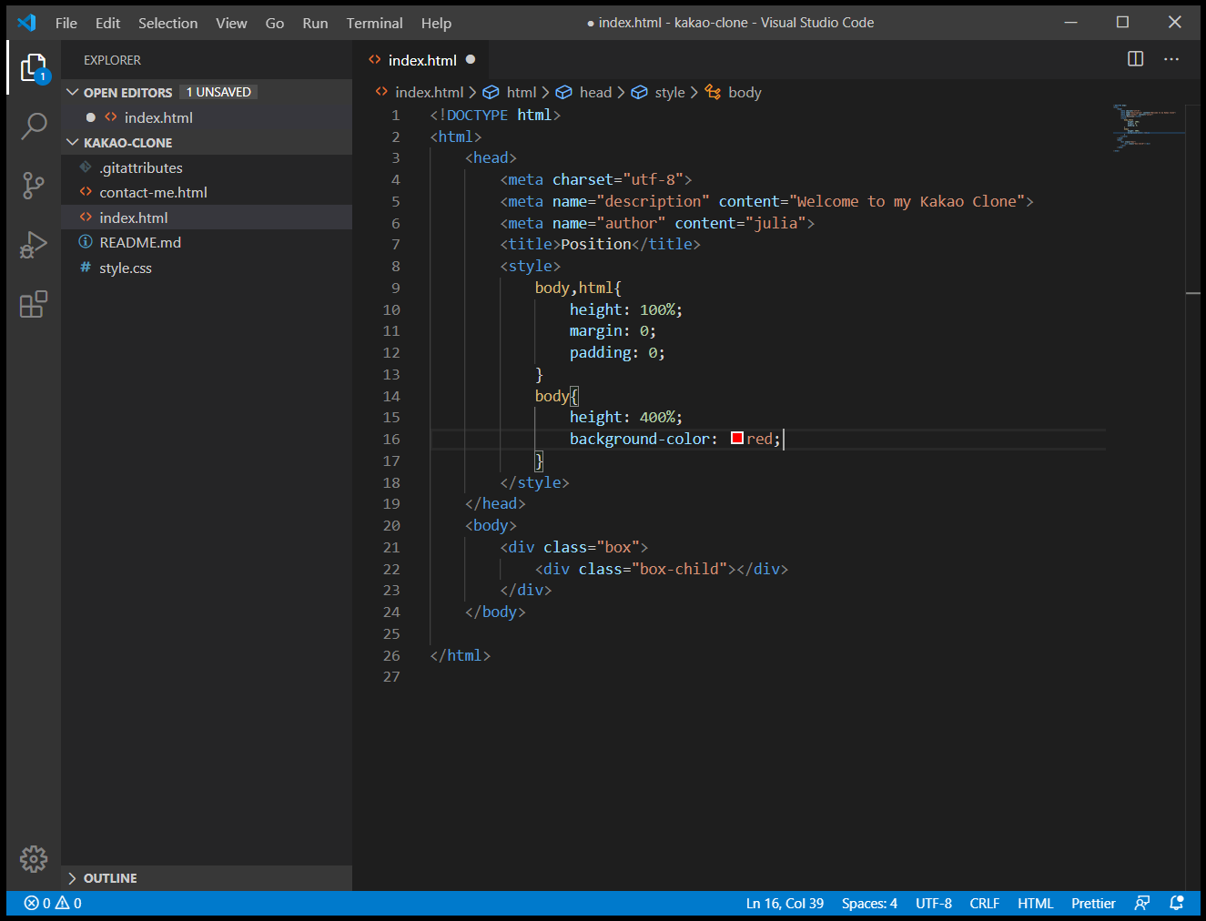The height and width of the screenshot is (921, 1206).
Task: Open the Source Control view
Action: tap(34, 186)
